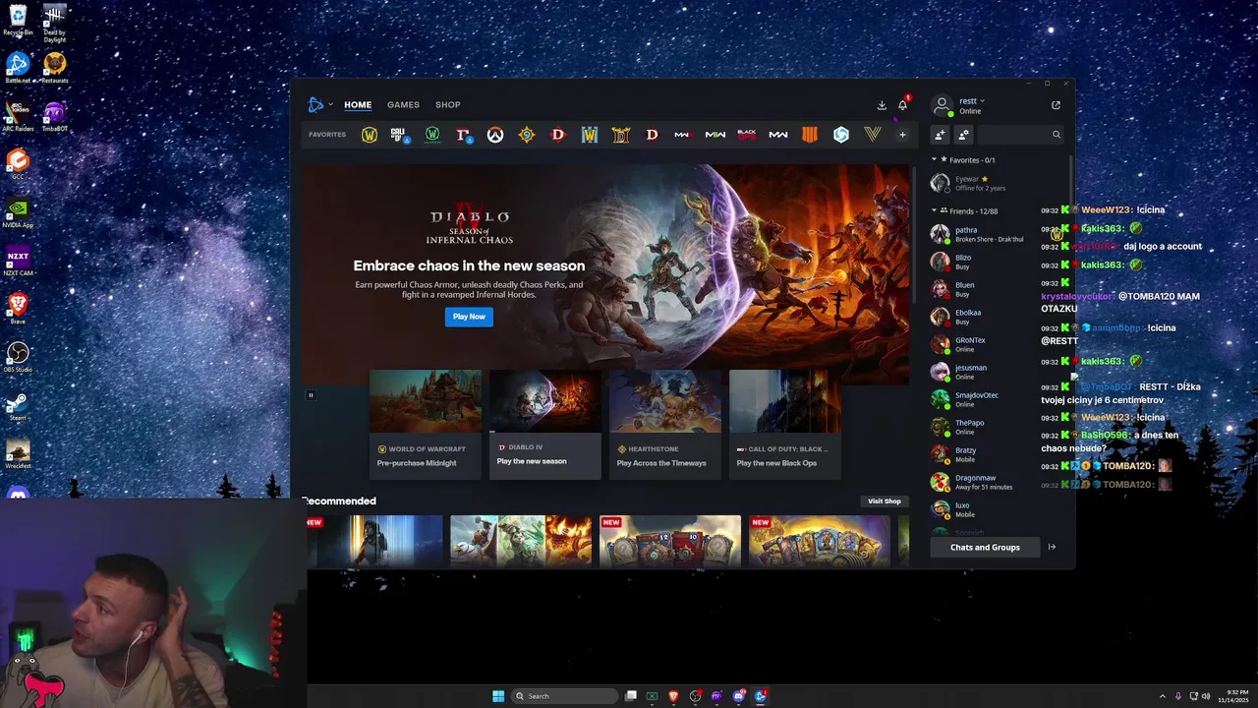
Task: Click the Play Now button
Action: [x=469, y=317]
